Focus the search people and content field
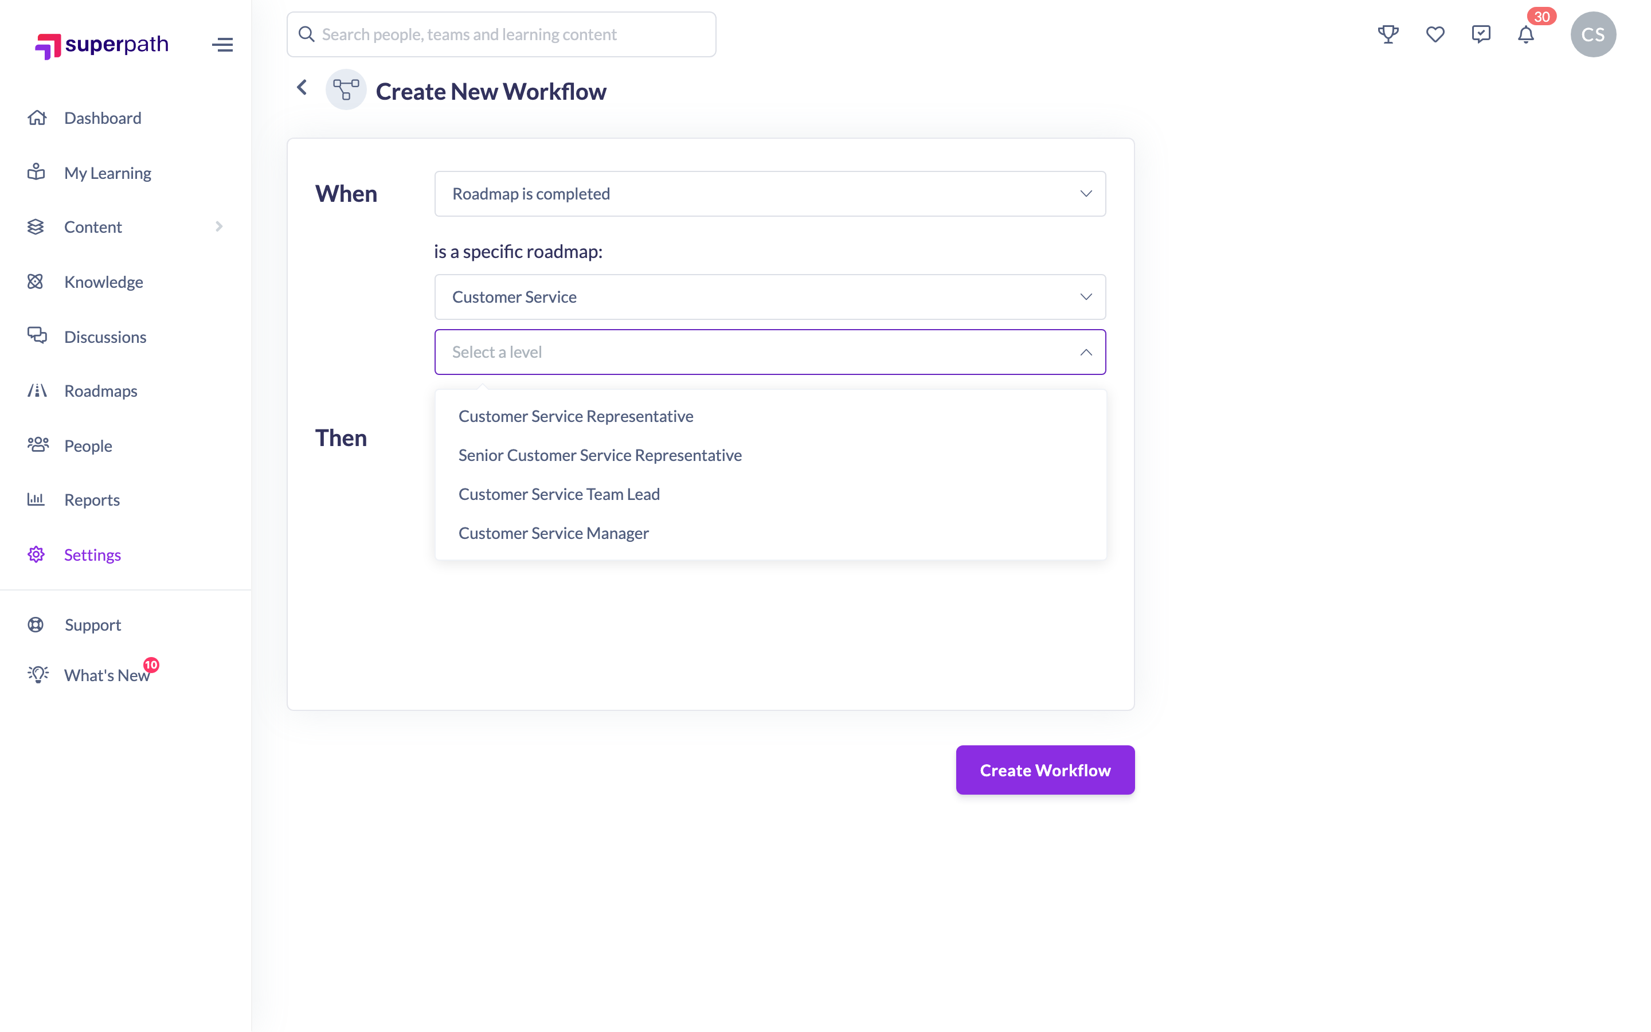Viewport: 1651px width, 1032px height. coord(501,34)
